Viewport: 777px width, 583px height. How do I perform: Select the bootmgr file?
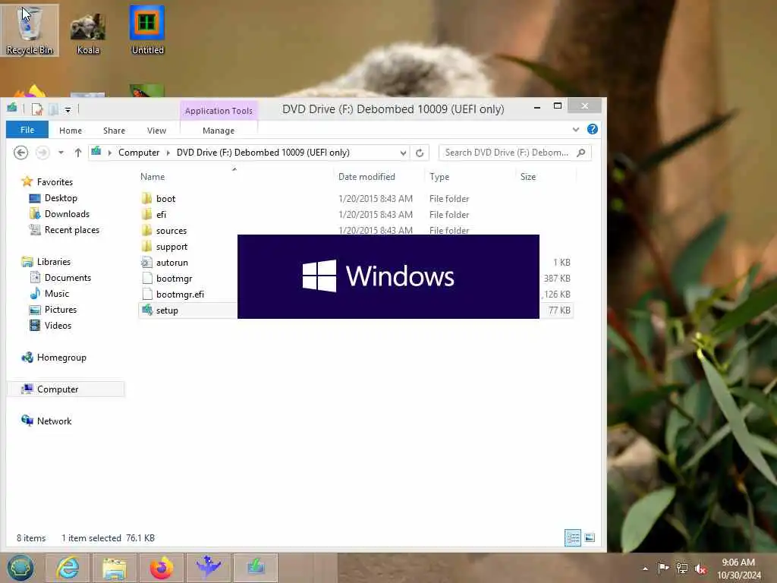174,278
